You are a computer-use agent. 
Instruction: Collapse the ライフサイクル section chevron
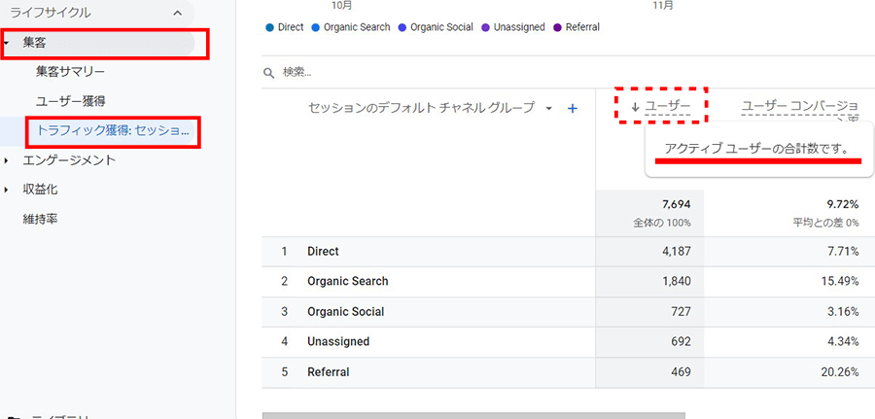pos(176,13)
